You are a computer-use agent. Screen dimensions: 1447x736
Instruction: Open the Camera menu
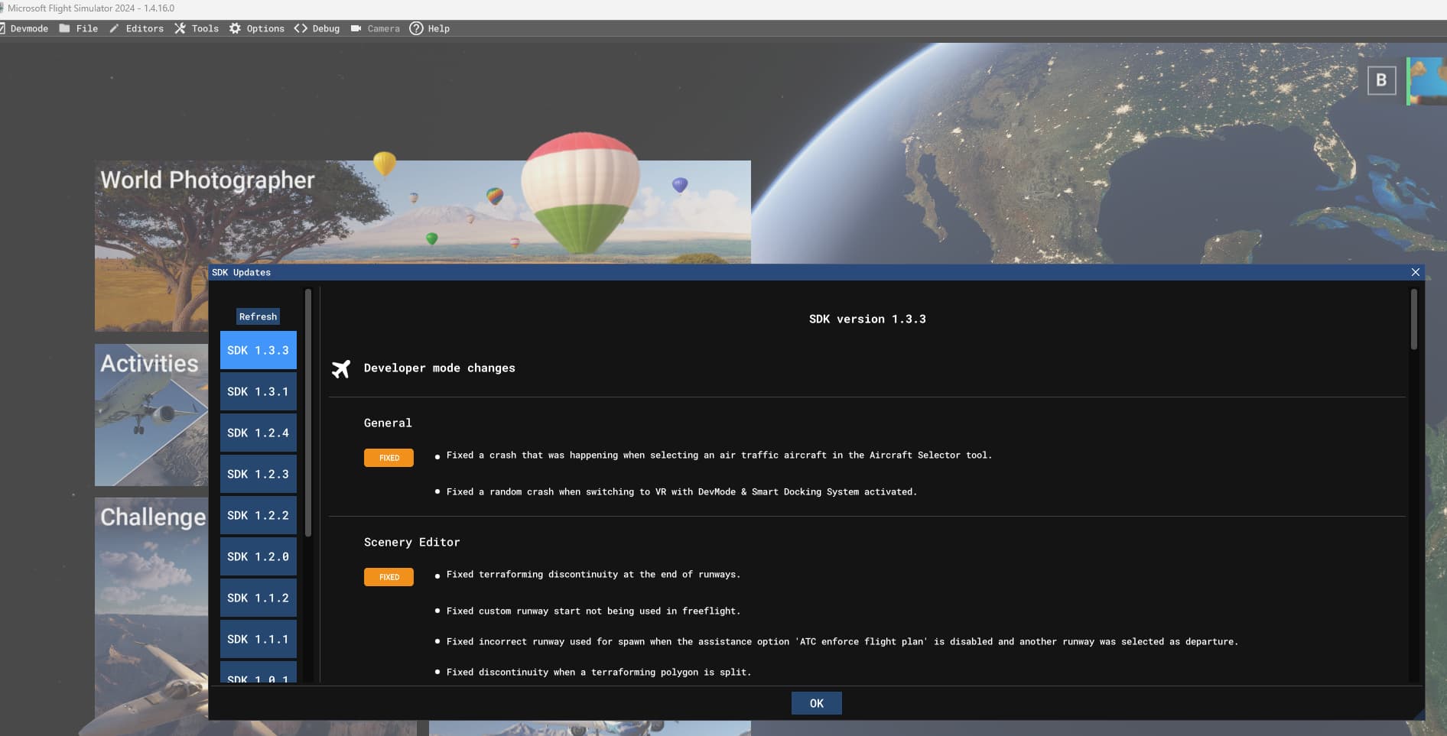tap(383, 28)
